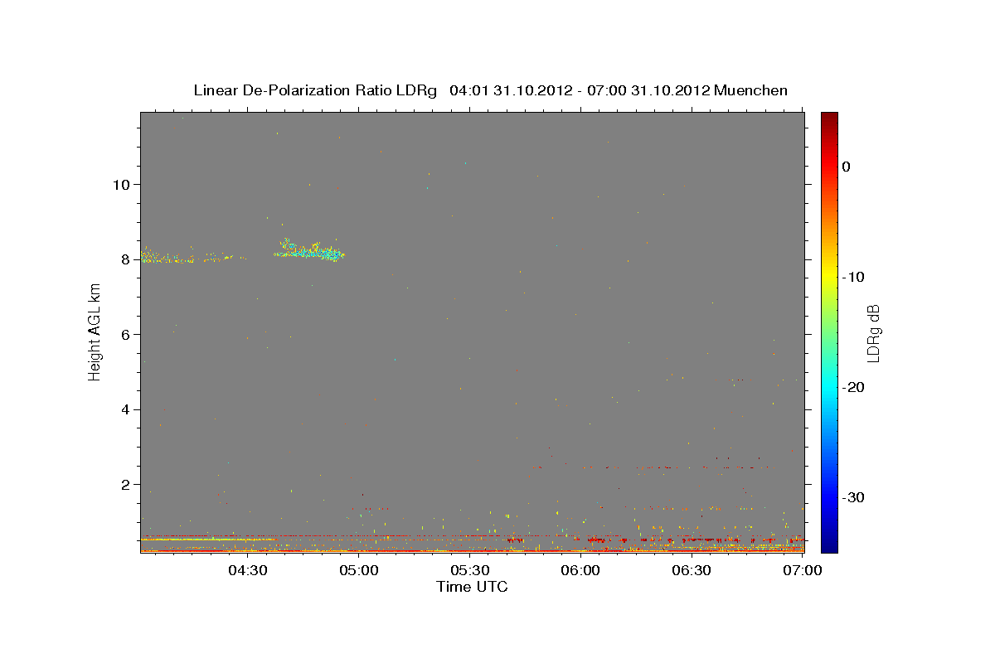Click the colorbar tick label -10
Viewport: 995px width, 663px height.
pos(852,277)
